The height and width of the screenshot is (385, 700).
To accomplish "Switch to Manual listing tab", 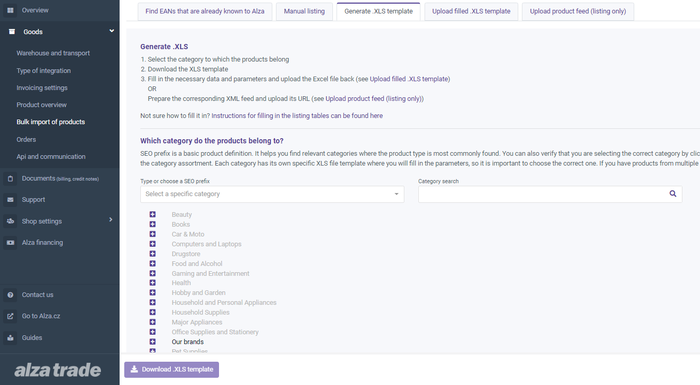I will [304, 11].
